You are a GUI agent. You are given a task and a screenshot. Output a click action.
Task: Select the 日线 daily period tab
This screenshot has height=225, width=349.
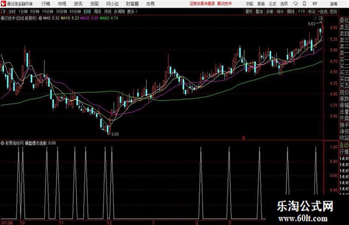87,11
